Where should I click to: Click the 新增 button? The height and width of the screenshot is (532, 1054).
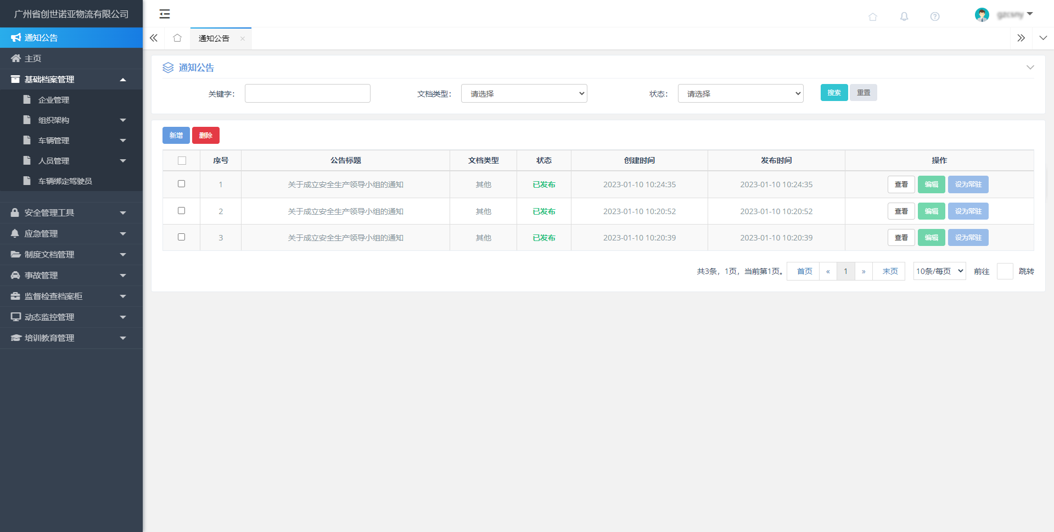[x=176, y=136]
